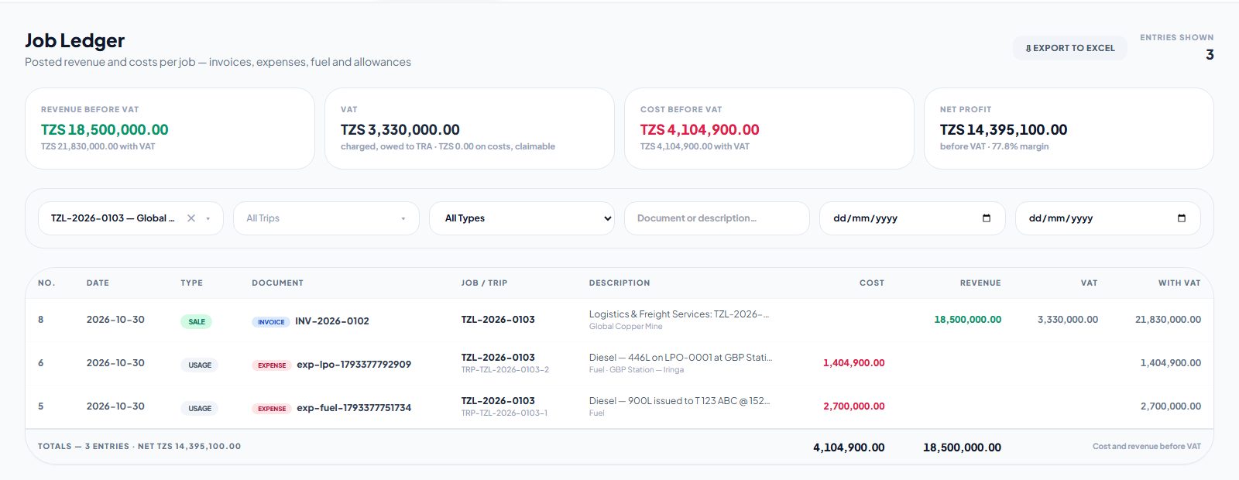Image resolution: width=1239 pixels, height=480 pixels.
Task: Click the USAGE badge in row 5
Action: pyautogui.click(x=200, y=409)
